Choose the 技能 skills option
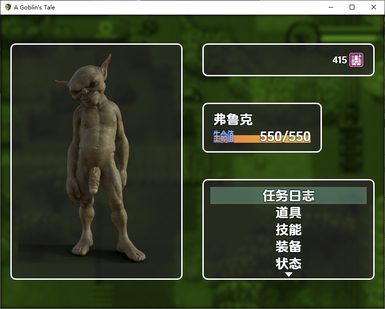 coord(288,229)
